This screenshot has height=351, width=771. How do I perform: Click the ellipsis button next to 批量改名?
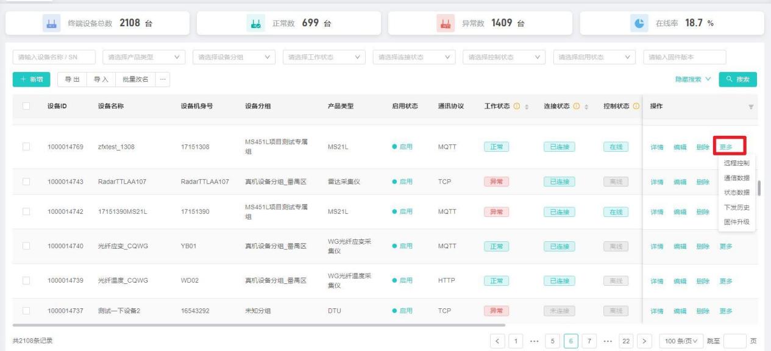click(x=162, y=79)
